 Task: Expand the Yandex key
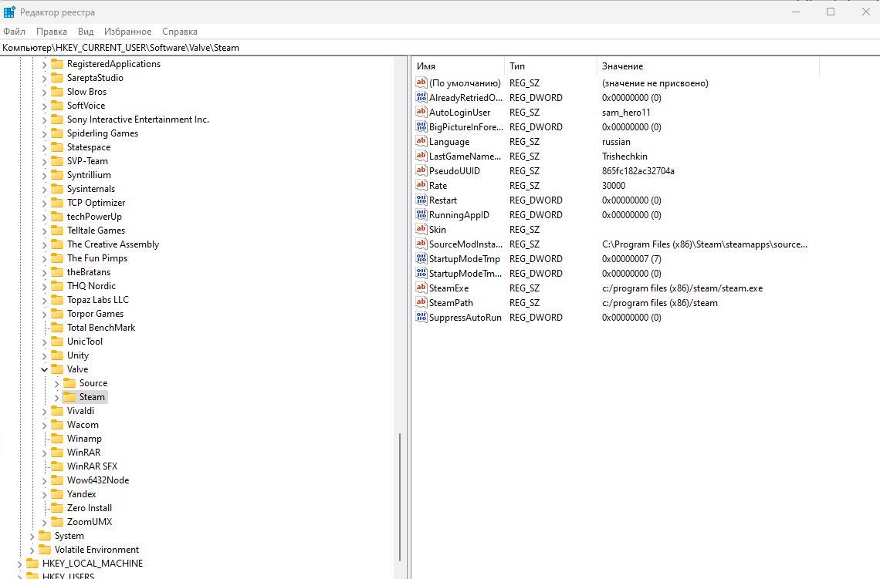(x=44, y=493)
